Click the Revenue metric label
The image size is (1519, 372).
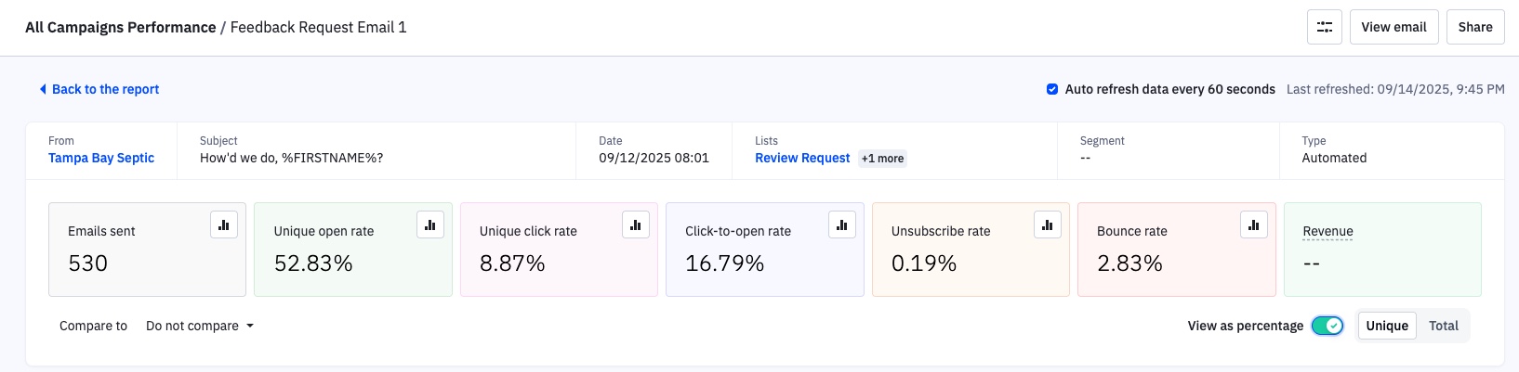point(1327,231)
